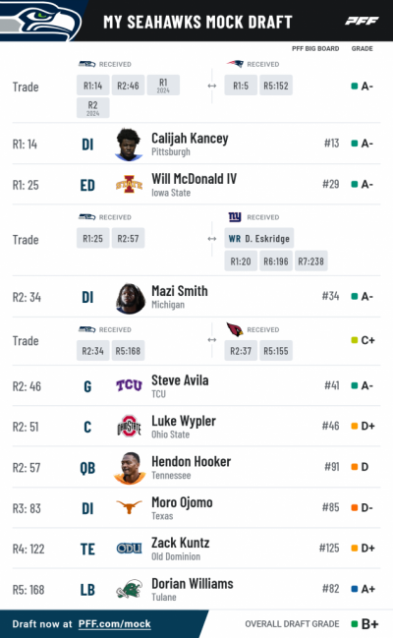The height and width of the screenshot is (638, 393).
Task: Click Calijah Kancey's player headshot
Action: [x=129, y=145]
